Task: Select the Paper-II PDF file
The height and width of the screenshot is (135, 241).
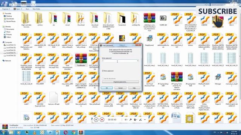Action: (x=218, y=98)
